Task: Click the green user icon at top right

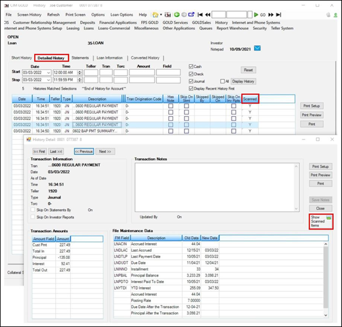Action: [x=336, y=15]
